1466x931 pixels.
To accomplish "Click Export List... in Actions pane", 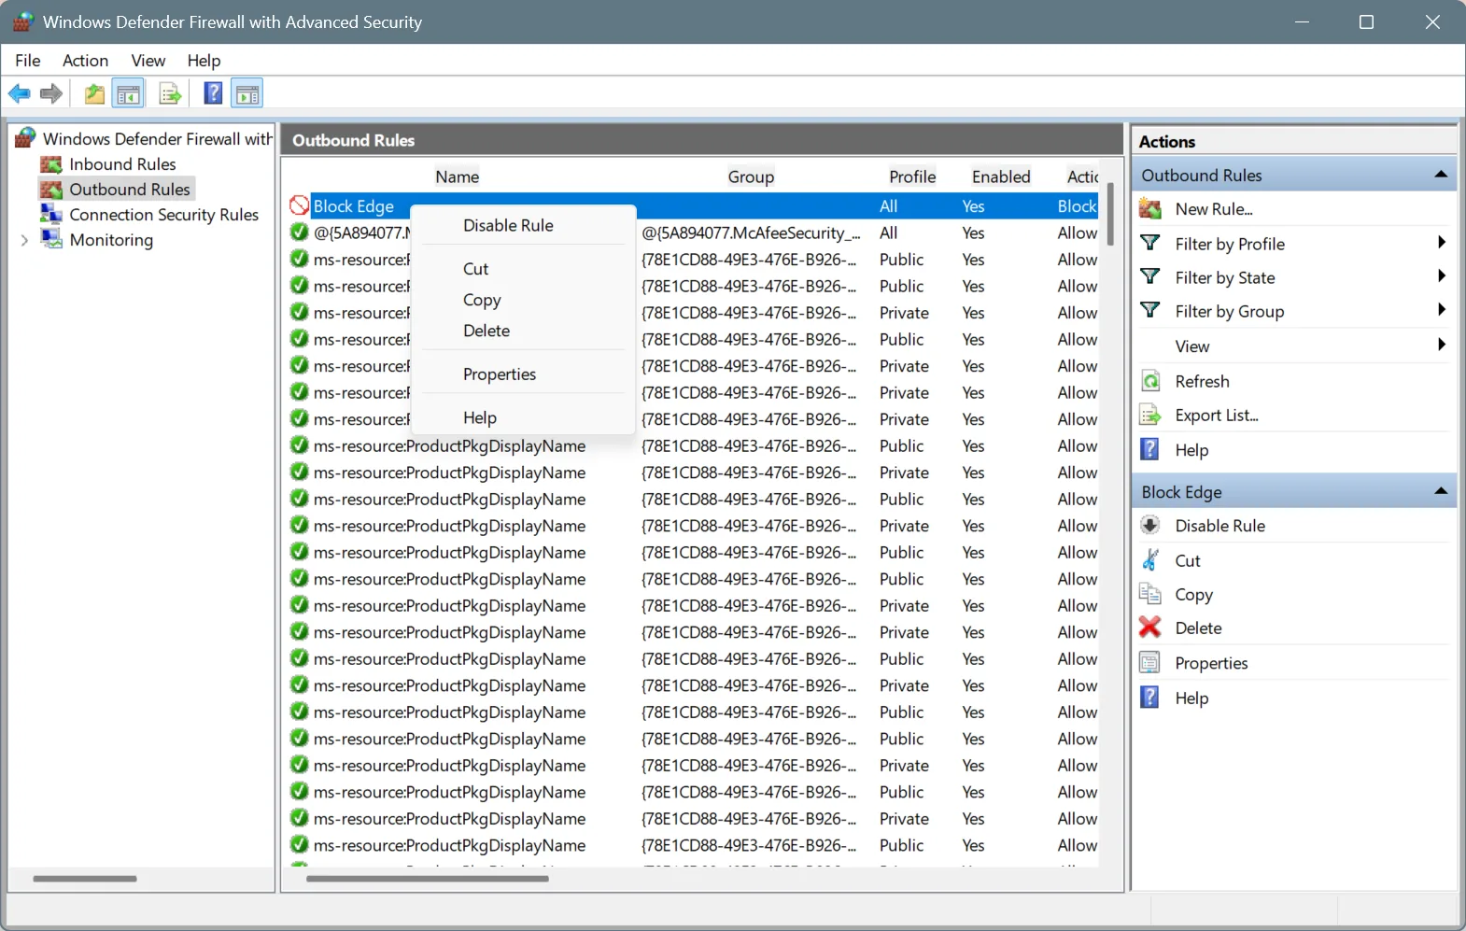I will (x=1217, y=415).
